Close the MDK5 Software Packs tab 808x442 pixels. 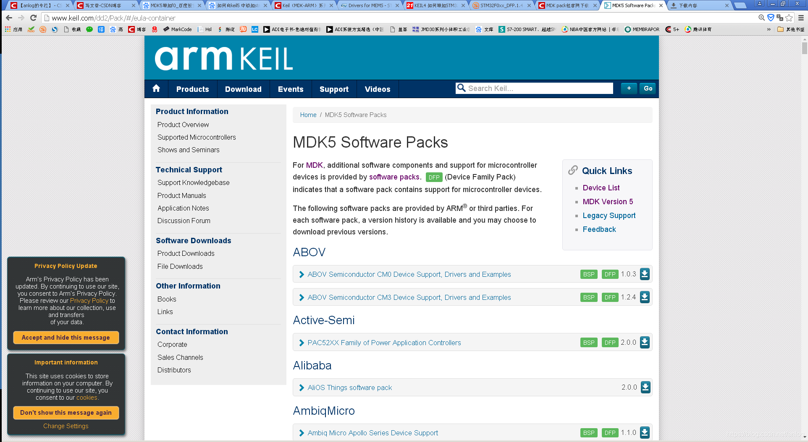661,5
